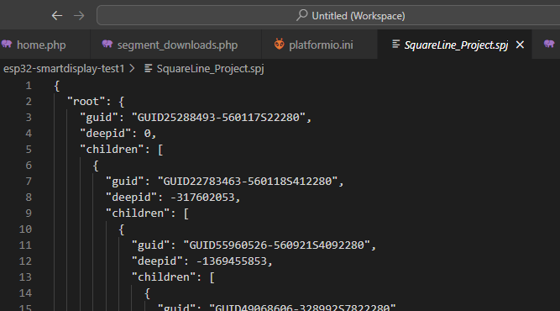Image resolution: width=560 pixels, height=311 pixels.
Task: Click line number 13 in the gutter
Action: 25,277
